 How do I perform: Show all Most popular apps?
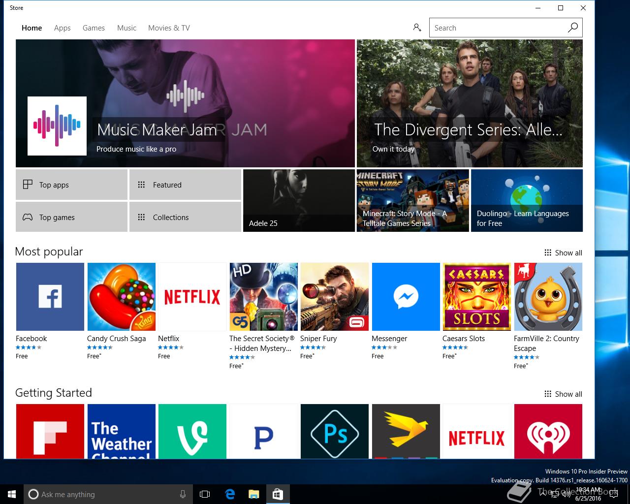coord(563,252)
